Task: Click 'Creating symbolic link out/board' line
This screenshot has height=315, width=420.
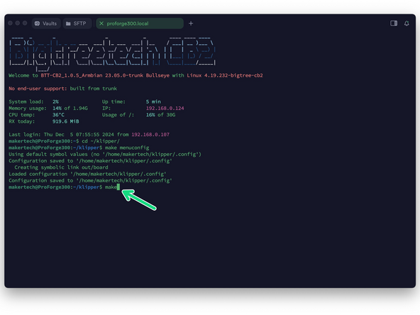Action: tap(61, 167)
